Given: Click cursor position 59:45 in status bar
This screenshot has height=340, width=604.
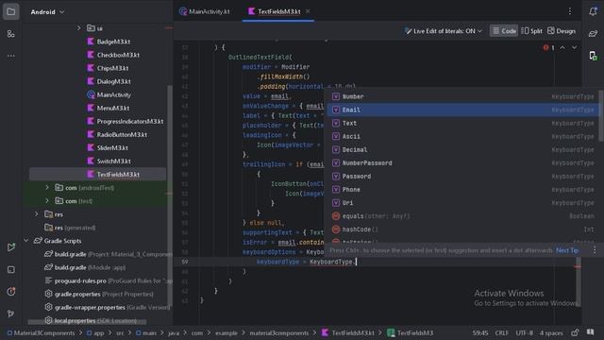Looking at the screenshot, I should (480, 332).
